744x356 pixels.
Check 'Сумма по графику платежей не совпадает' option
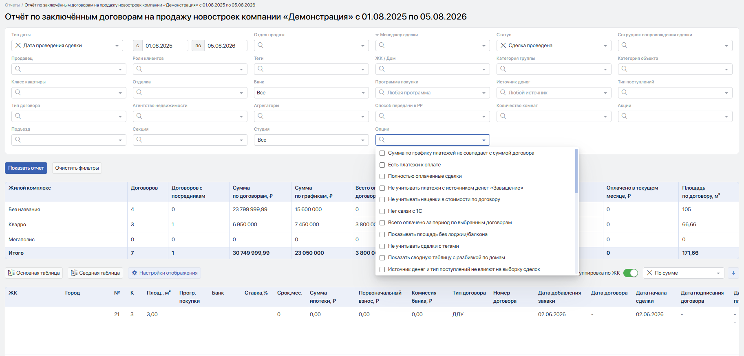[x=382, y=153]
